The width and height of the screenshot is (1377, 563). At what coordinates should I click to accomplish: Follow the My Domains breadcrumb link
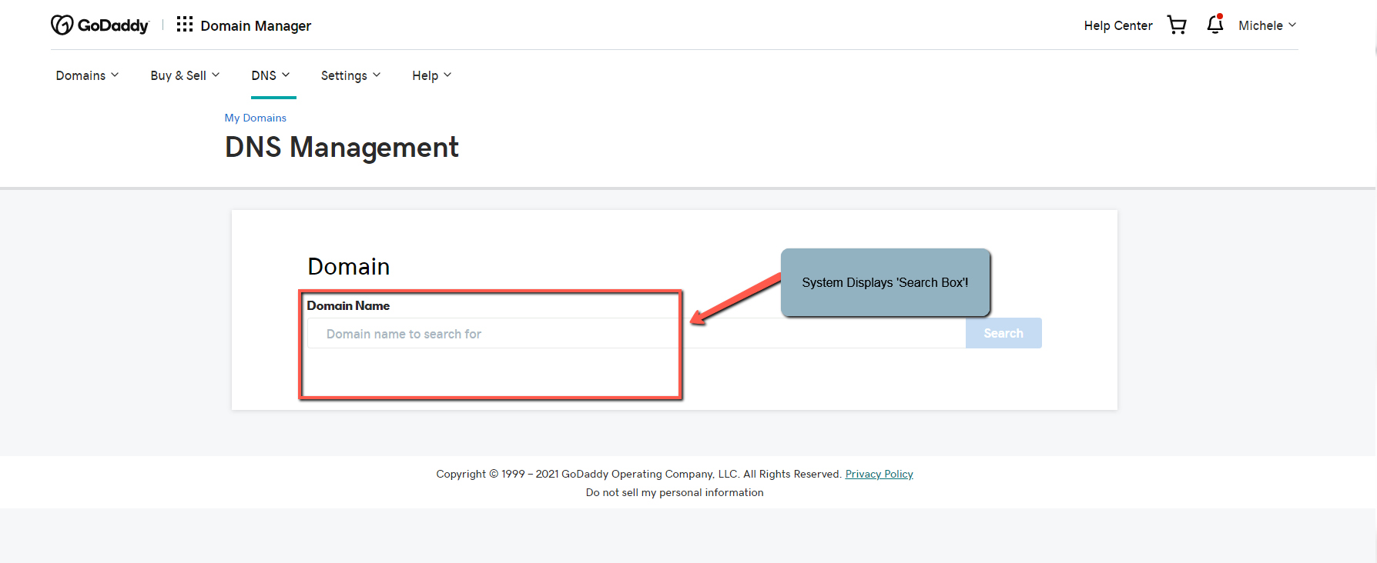pyautogui.click(x=255, y=118)
